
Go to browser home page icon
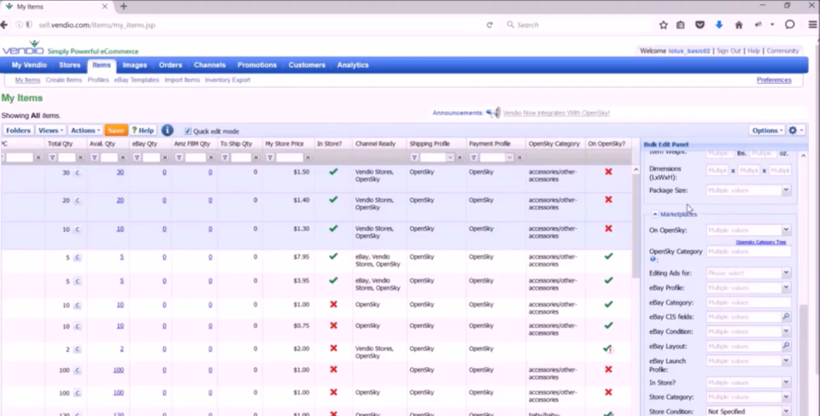click(739, 25)
